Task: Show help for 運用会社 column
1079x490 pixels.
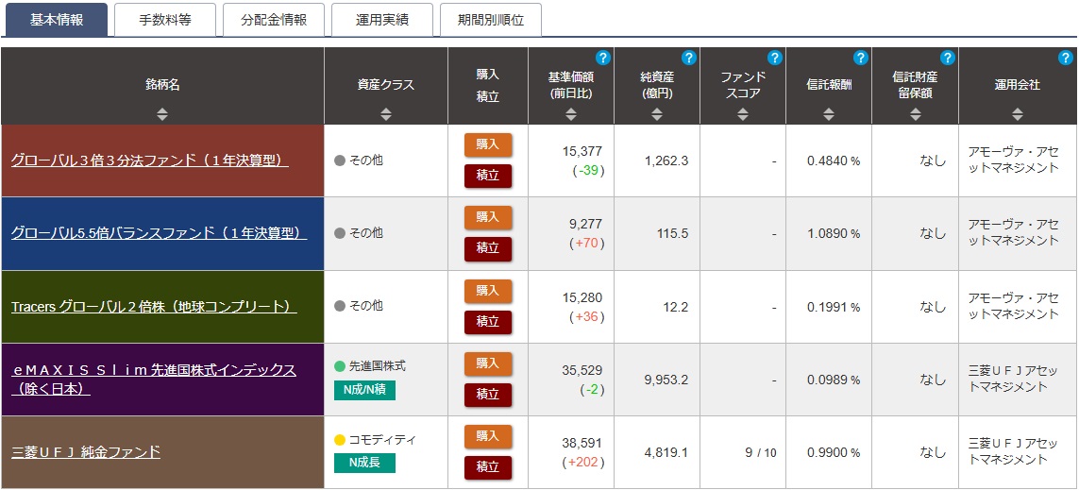Action: (1067, 58)
